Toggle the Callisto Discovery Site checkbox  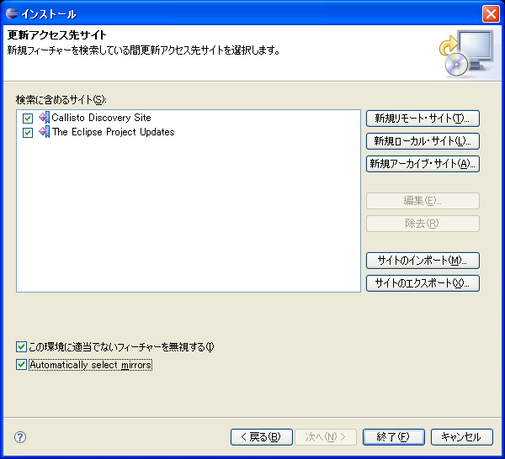pyautogui.click(x=28, y=119)
